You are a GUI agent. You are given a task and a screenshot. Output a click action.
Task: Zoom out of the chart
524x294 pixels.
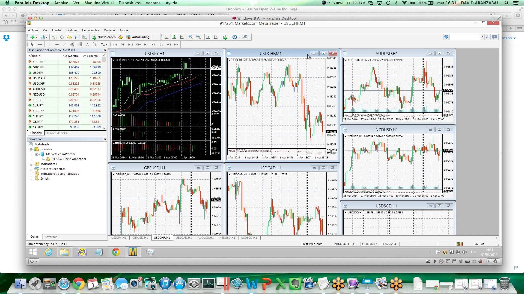click(x=198, y=37)
